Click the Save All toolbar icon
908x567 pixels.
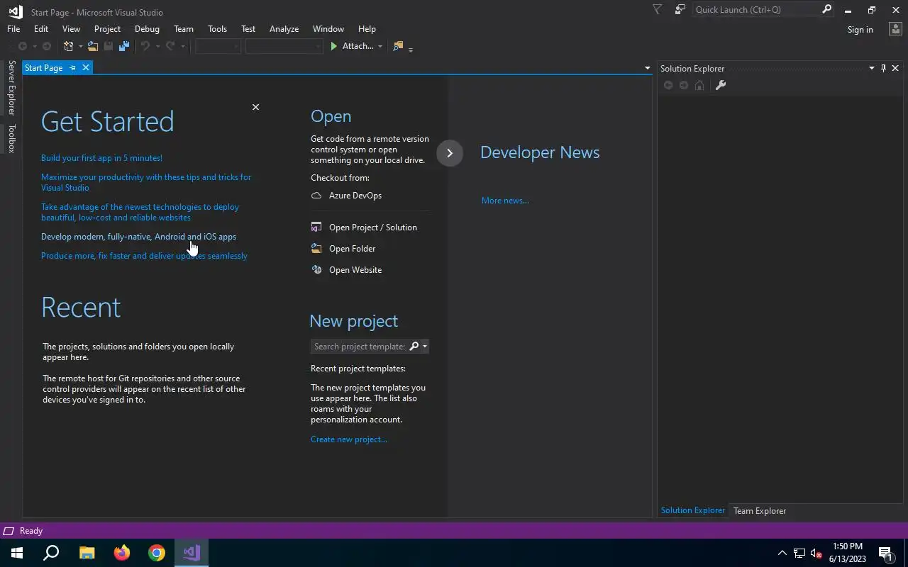[124, 46]
